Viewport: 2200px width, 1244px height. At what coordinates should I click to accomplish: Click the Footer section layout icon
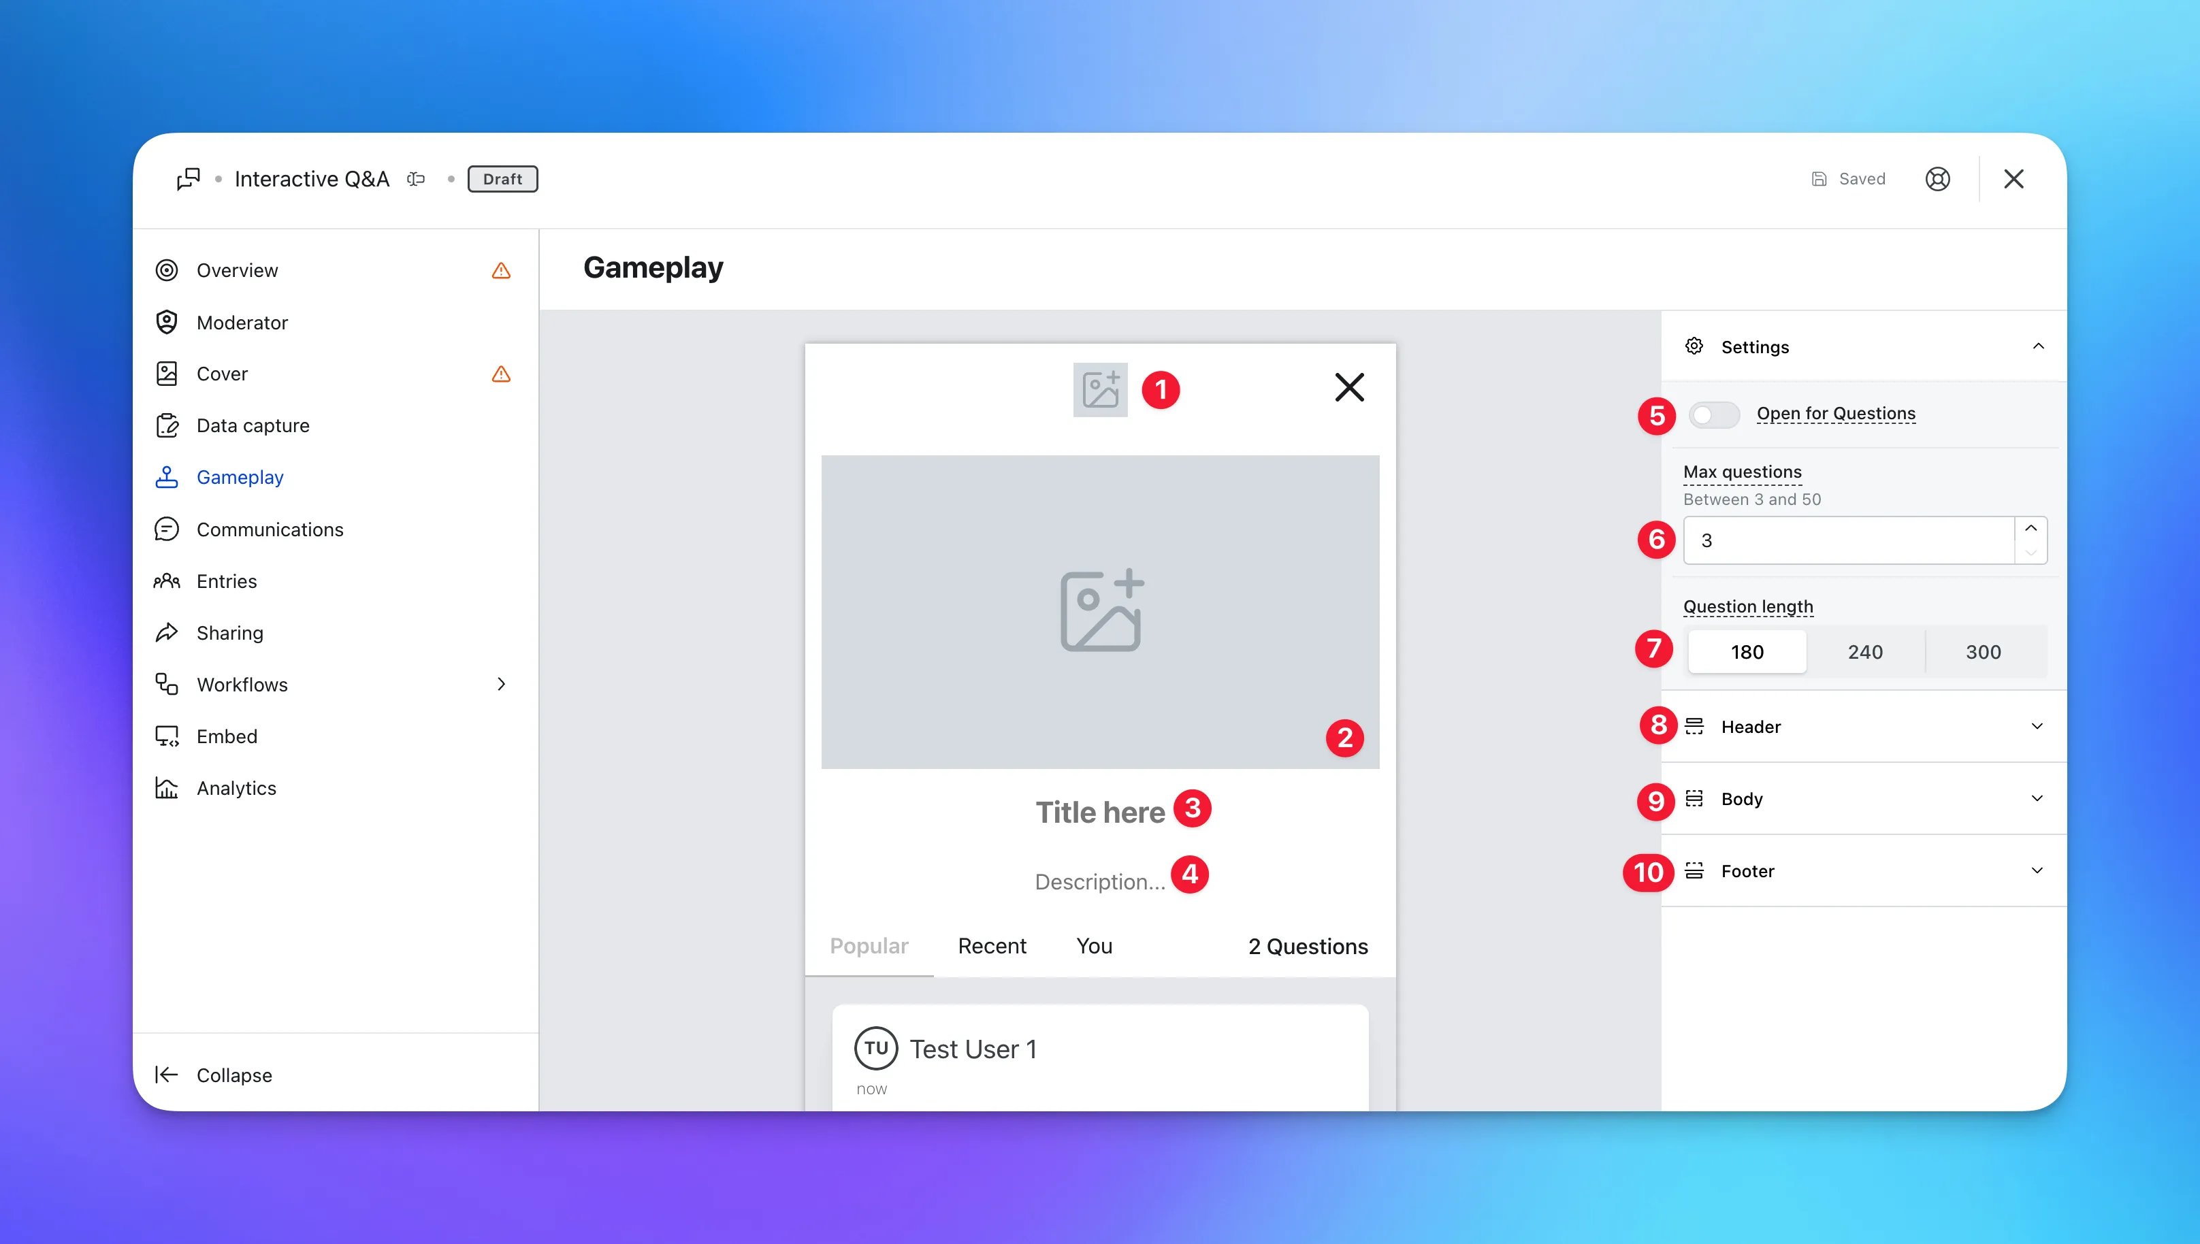1694,870
